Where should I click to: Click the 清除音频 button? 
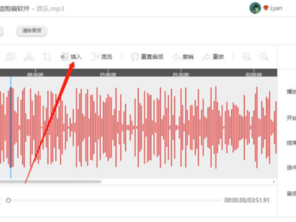coord(31,30)
